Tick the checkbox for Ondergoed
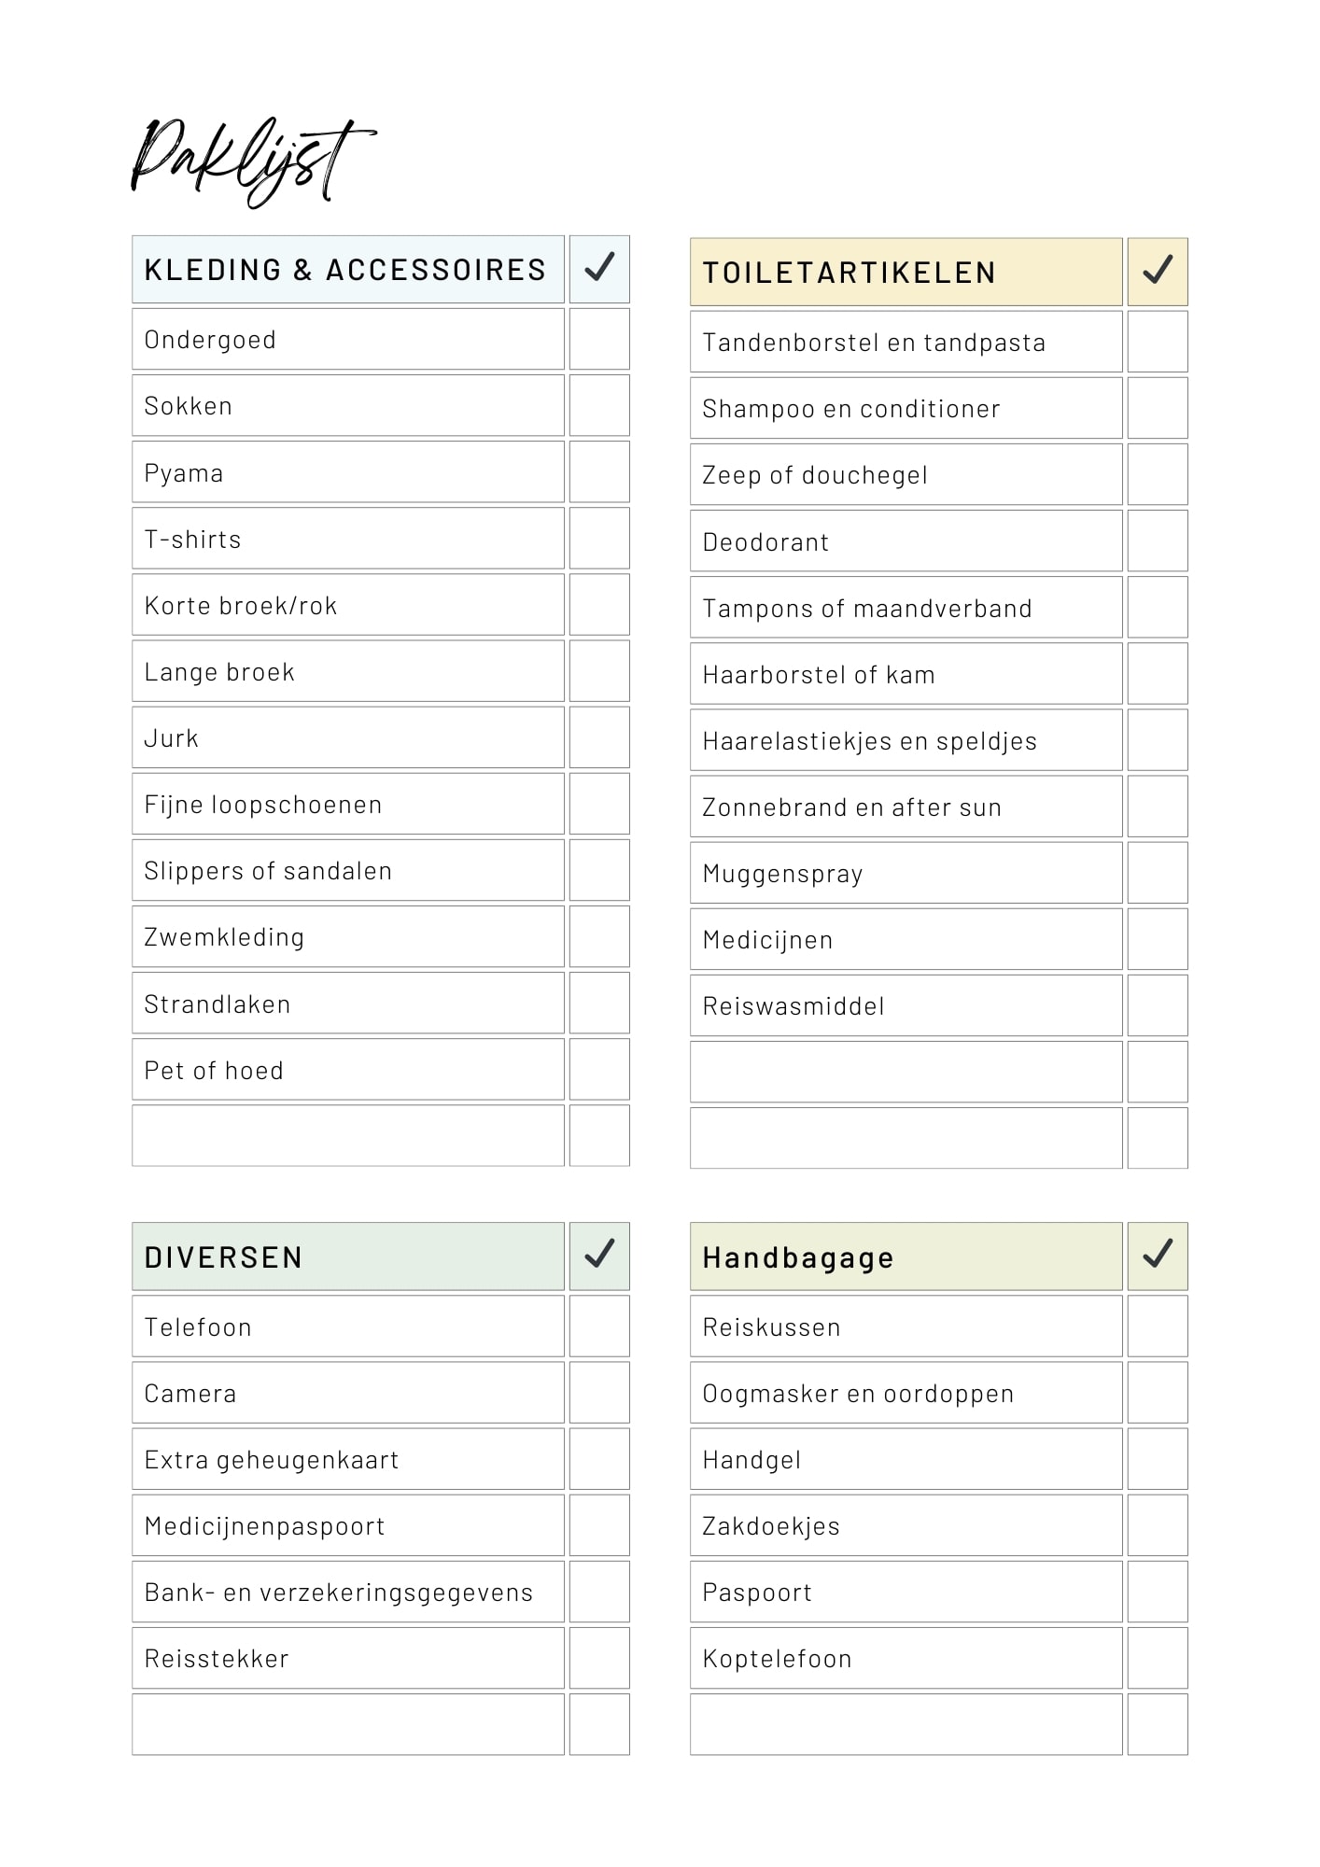The height and width of the screenshot is (1867, 1320). click(x=599, y=339)
